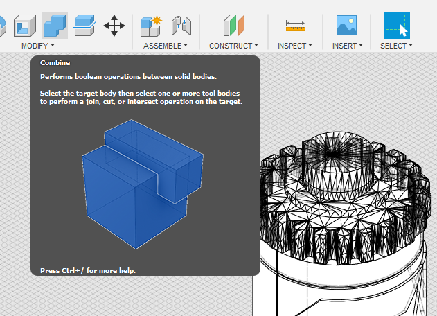
Task: Click the Offset Plane construct icon
Action: pos(234,26)
